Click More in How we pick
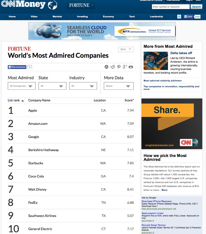This screenshot has width=206, height=234. click(x=164, y=190)
